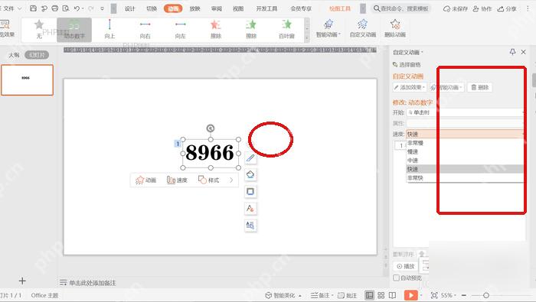Image resolution: width=536 pixels, height=302 pixels.
Task: Click the pen outline side tool
Action: click(250, 158)
